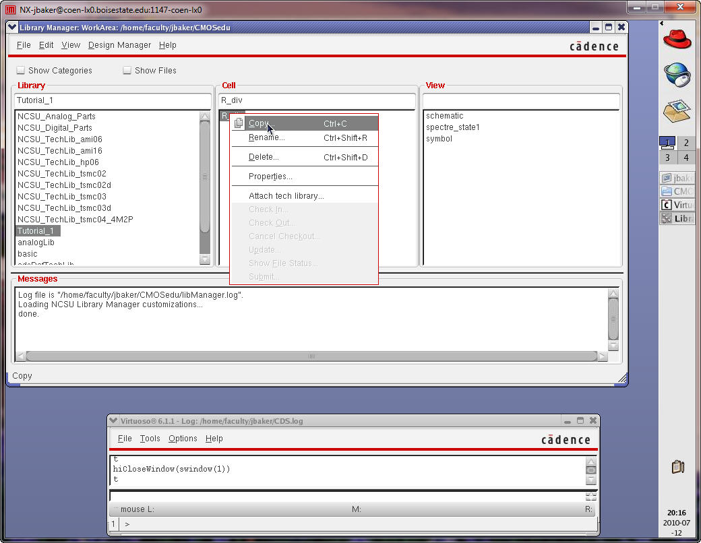The height and width of the screenshot is (543, 701).
Task: Select Properties in the context menu
Action: (270, 177)
